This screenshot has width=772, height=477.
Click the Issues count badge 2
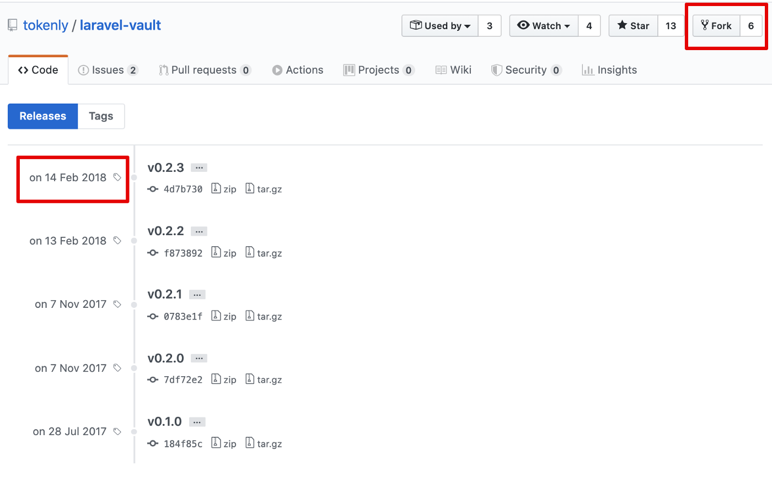132,70
